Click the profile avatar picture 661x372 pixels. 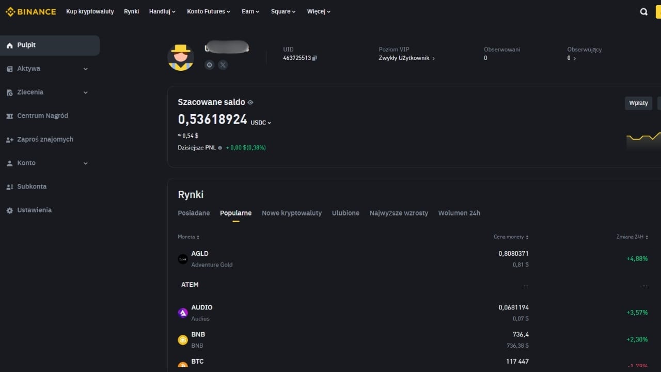click(181, 57)
